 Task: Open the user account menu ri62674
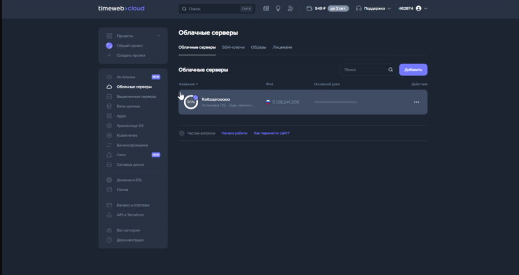(x=413, y=9)
